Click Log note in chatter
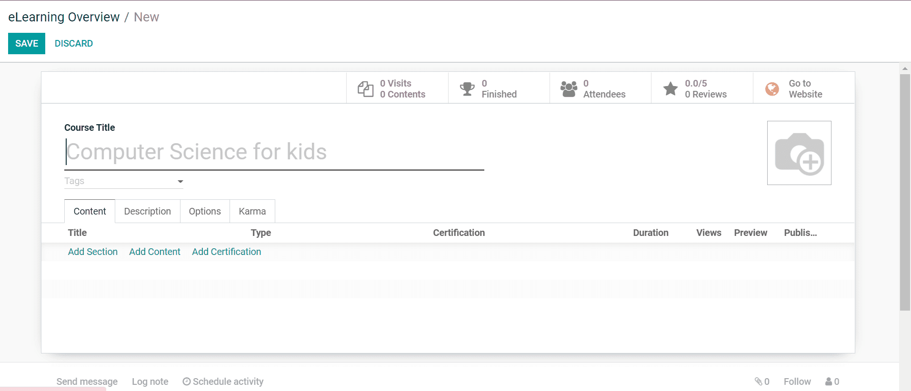This screenshot has width=911, height=391. point(150,381)
